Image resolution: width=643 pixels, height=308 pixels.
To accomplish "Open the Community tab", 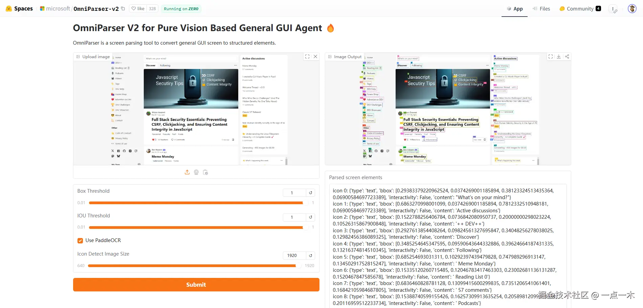I will [580, 9].
